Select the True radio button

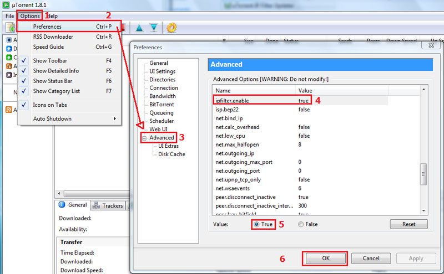click(256, 224)
